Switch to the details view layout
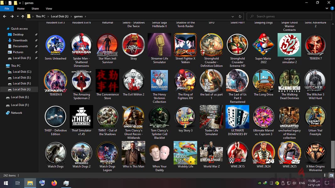This screenshot has width=335, height=188. [x=326, y=175]
